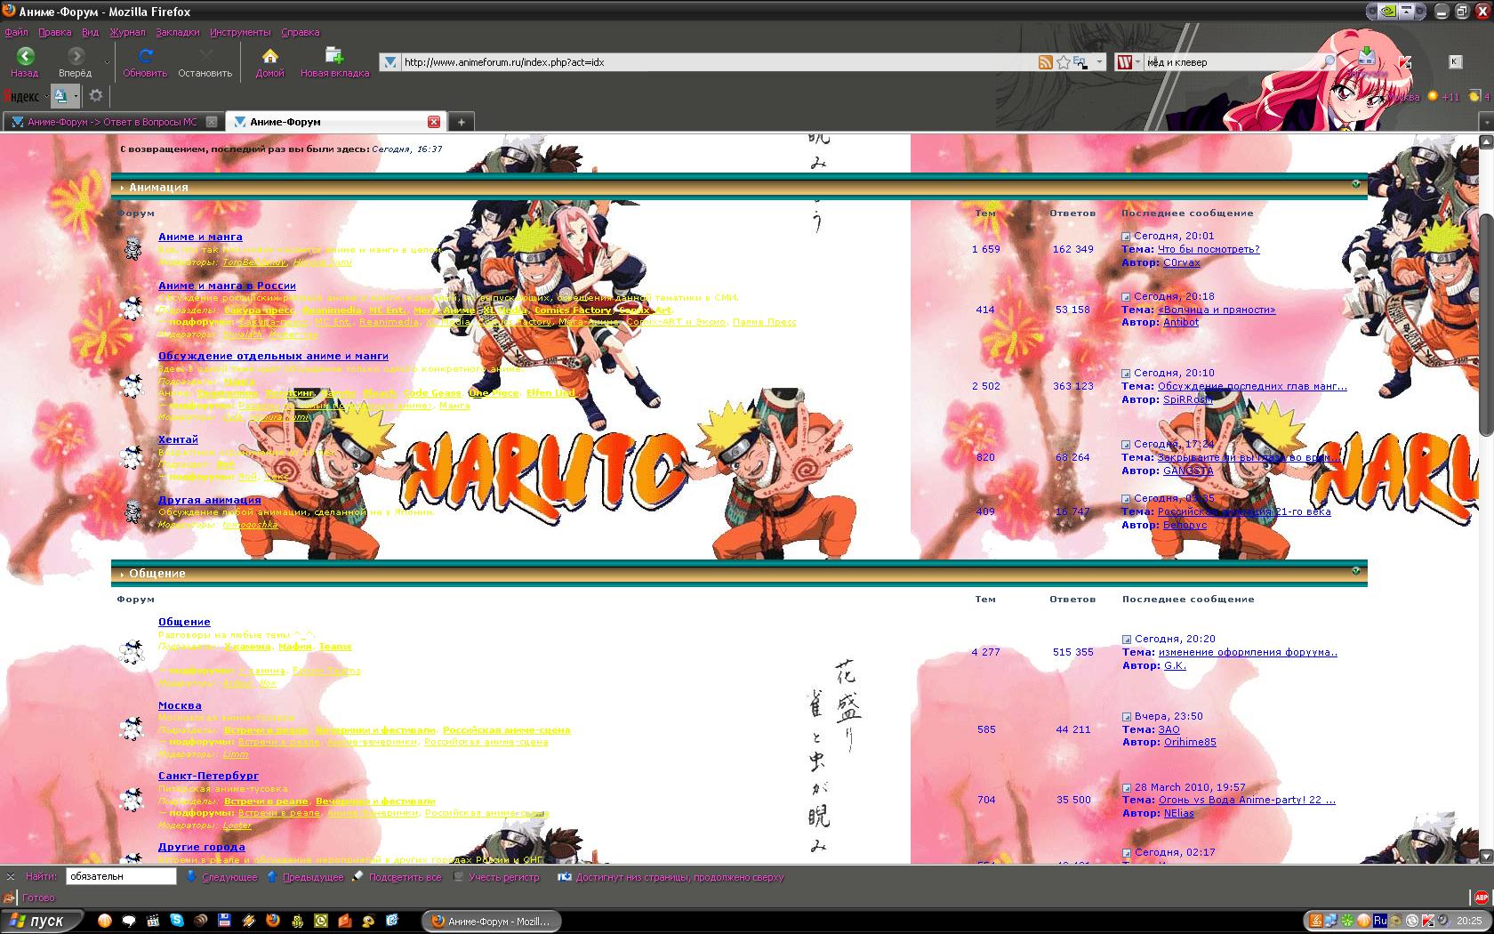Open last topic Что бы посмотреть?
Viewport: 1494px width, 934px height.
pyautogui.click(x=1209, y=249)
